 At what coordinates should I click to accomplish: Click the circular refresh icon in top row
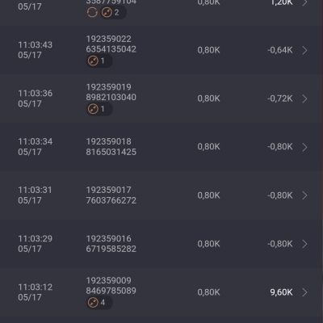point(92,12)
